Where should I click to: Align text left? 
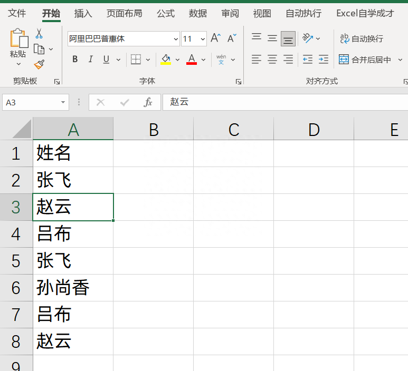point(257,60)
